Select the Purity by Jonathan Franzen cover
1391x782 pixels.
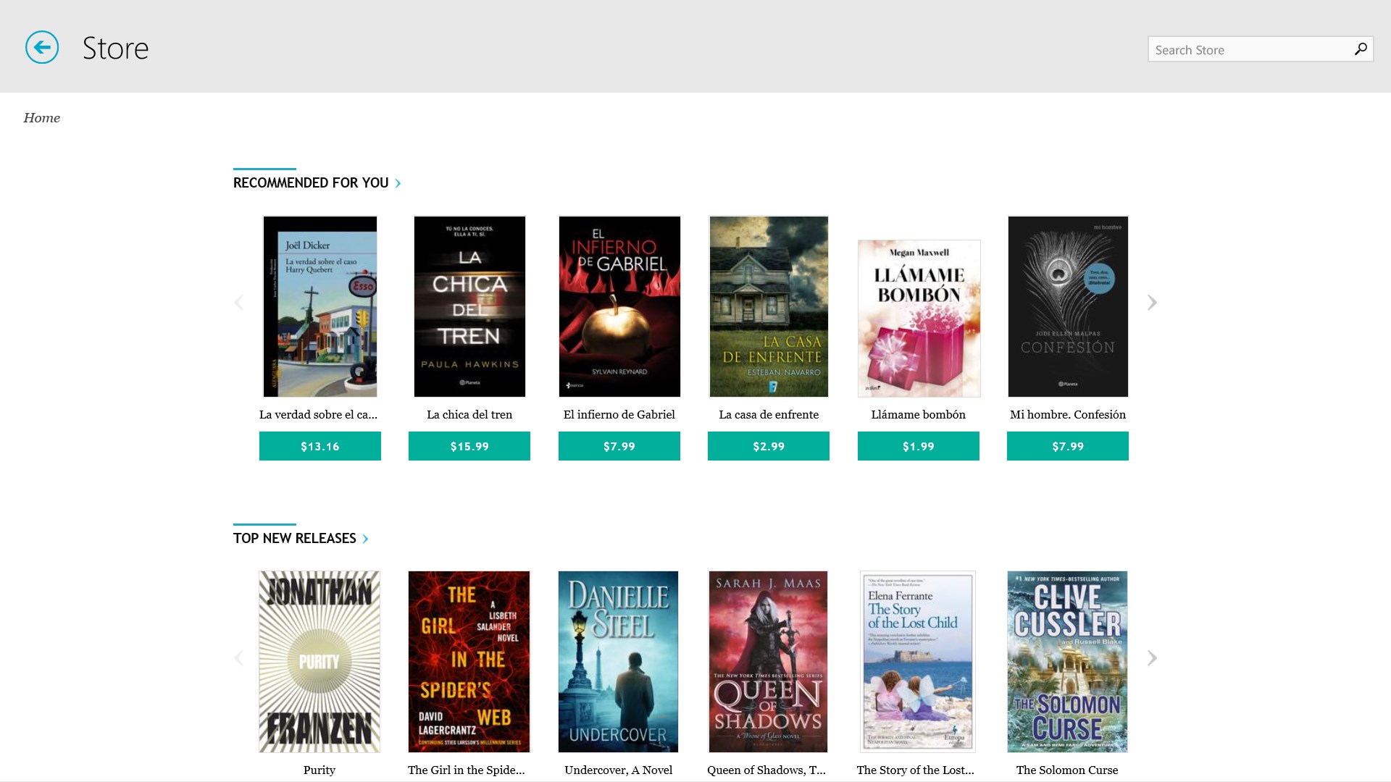319,661
